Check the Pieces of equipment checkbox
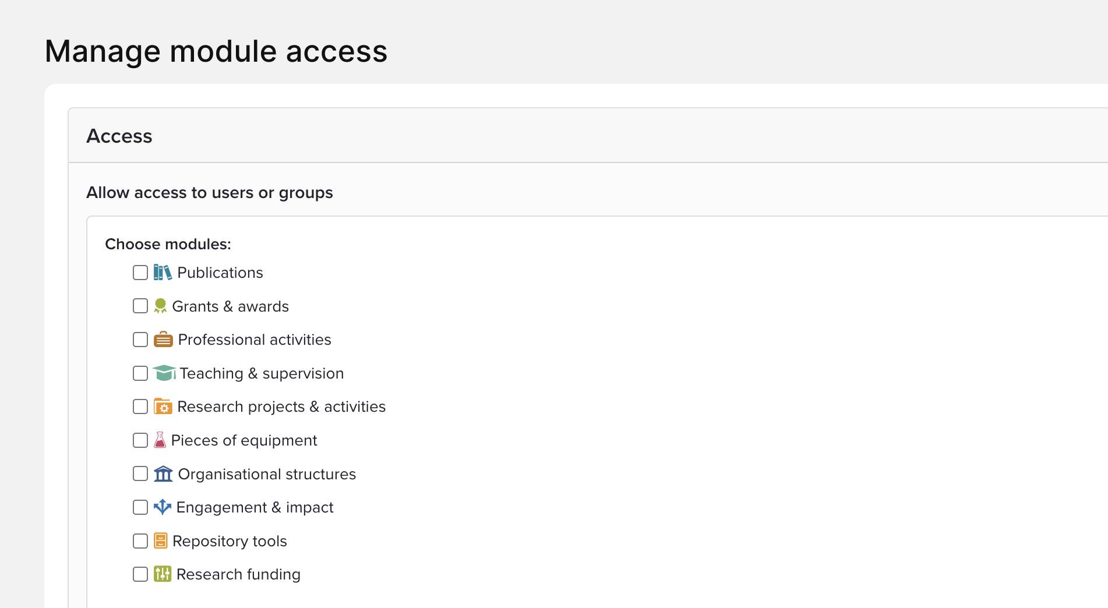Screen dimensions: 1108x608 (x=140, y=440)
